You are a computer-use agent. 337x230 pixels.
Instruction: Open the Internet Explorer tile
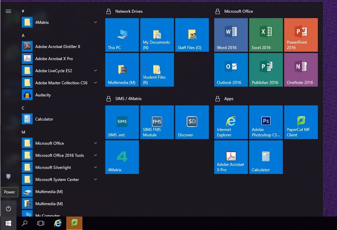[x=231, y=122]
